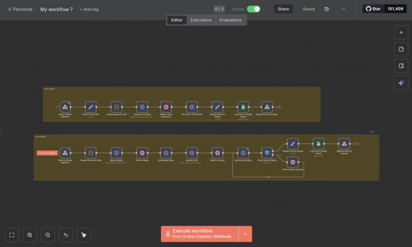Click the workflow name My workflow 7
Image resolution: width=412 pixels, height=247 pixels.
56,10
